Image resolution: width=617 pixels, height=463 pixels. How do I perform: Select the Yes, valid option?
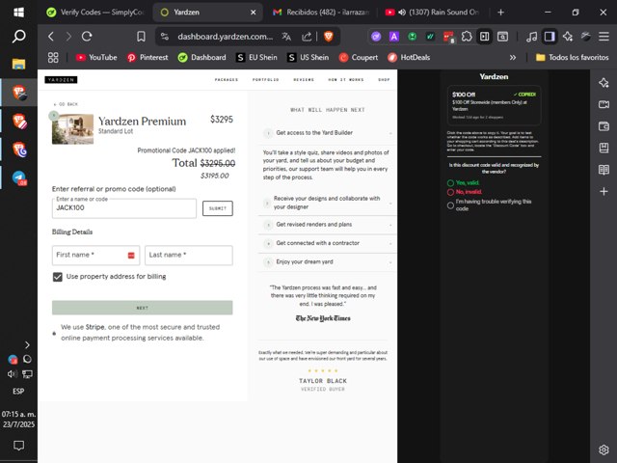point(450,182)
